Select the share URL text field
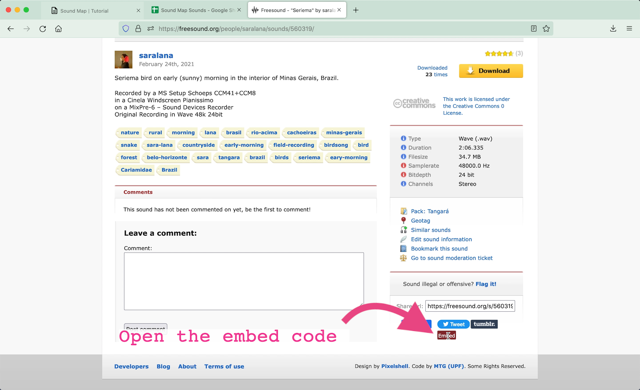 470,306
